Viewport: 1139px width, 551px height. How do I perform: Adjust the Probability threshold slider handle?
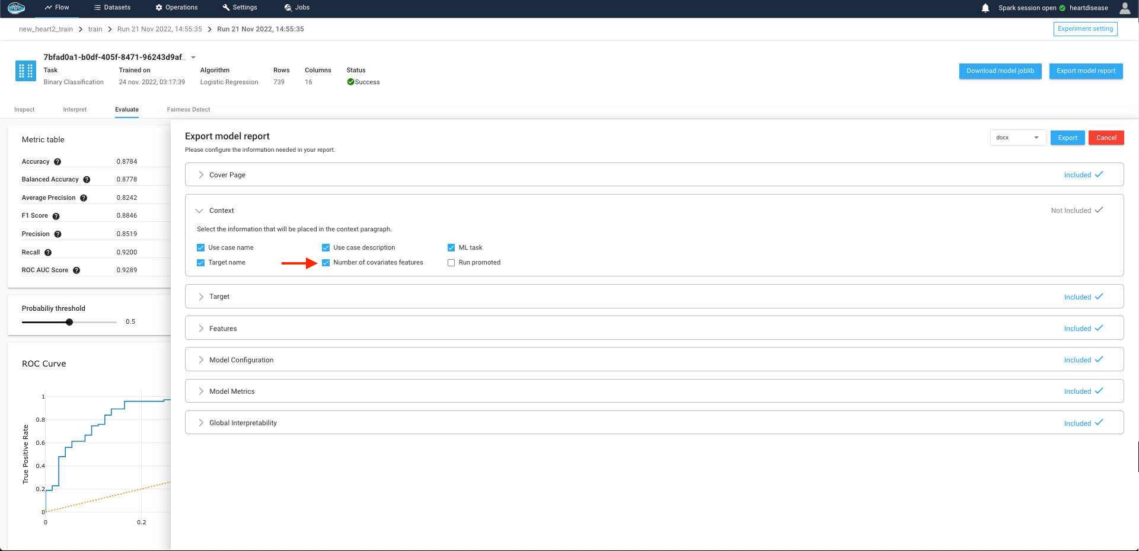69,322
